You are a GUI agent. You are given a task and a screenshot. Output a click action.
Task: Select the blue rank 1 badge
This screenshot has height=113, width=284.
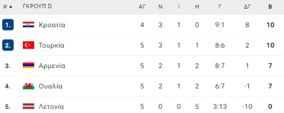[x=8, y=25]
